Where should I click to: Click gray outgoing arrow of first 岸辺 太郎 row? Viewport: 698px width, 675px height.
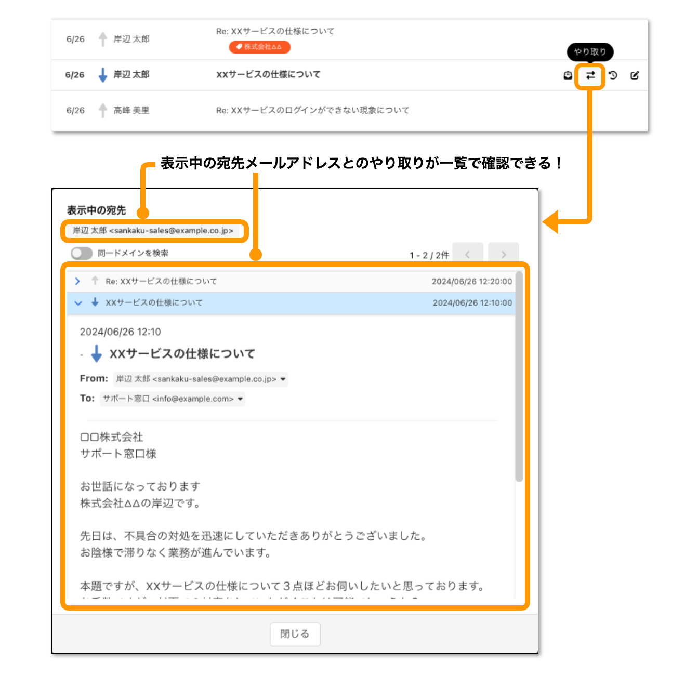103,39
